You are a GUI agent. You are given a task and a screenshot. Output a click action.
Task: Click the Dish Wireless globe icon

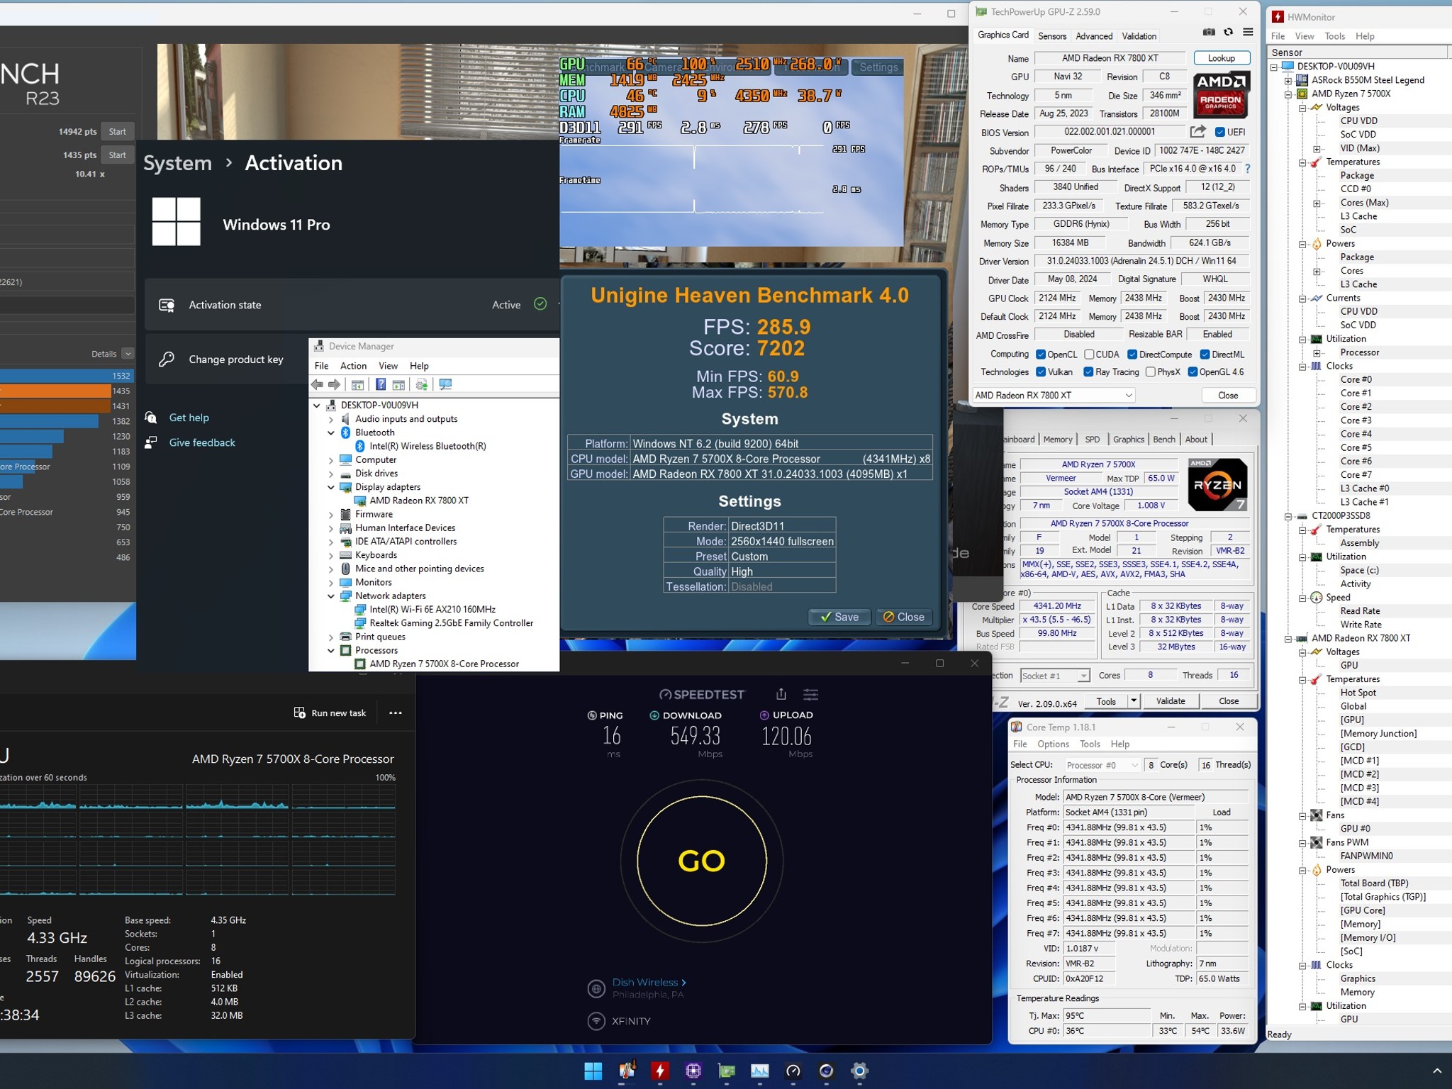coord(596,988)
